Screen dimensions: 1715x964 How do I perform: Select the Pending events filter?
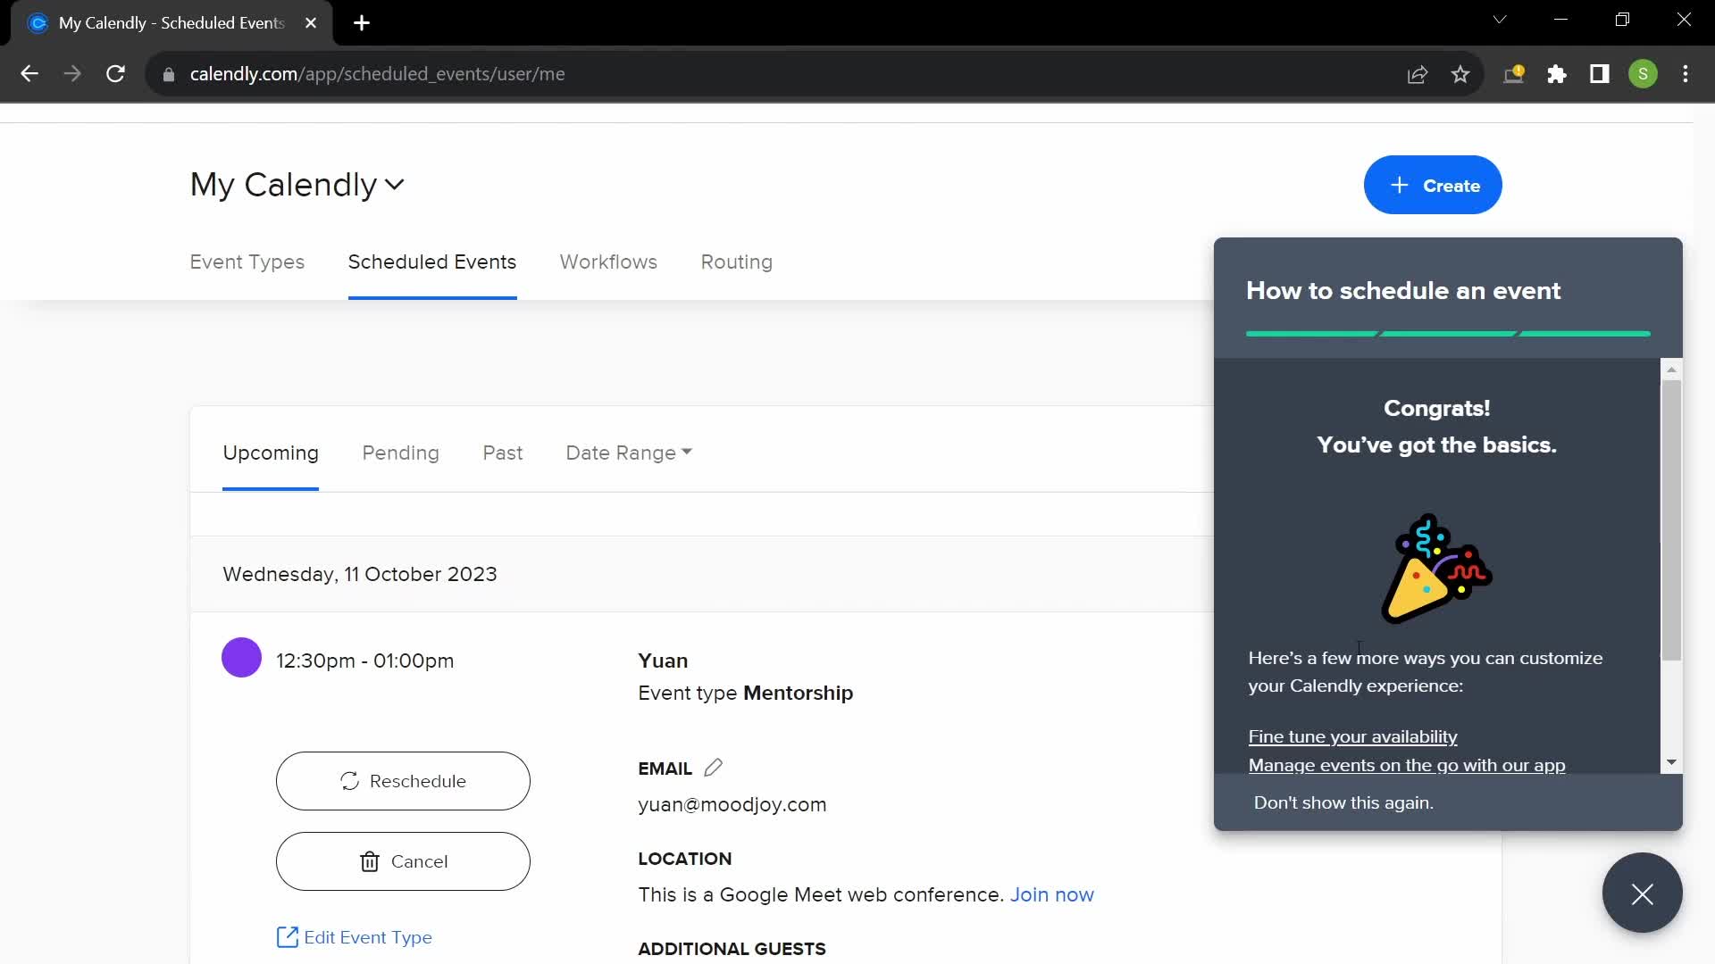pos(402,453)
